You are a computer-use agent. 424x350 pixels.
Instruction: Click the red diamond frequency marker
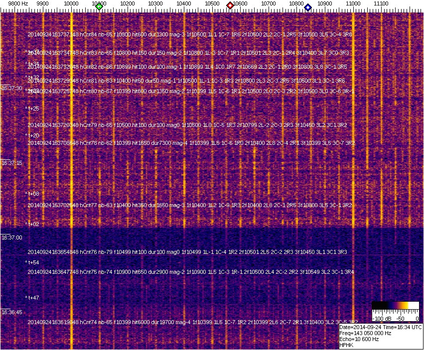coord(230,5)
